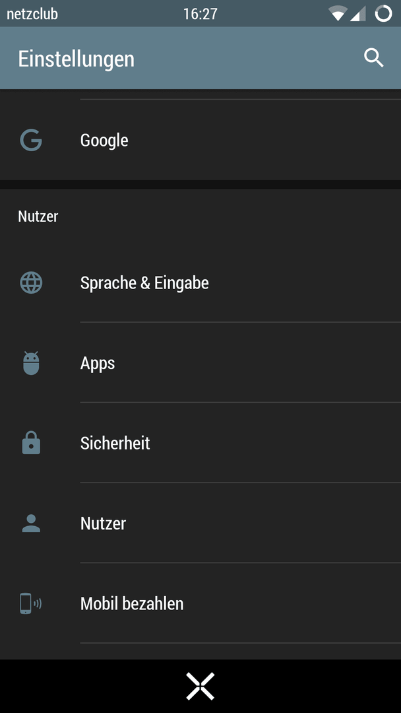Open the Google settings entry
The width and height of the screenshot is (401, 713).
click(x=200, y=140)
